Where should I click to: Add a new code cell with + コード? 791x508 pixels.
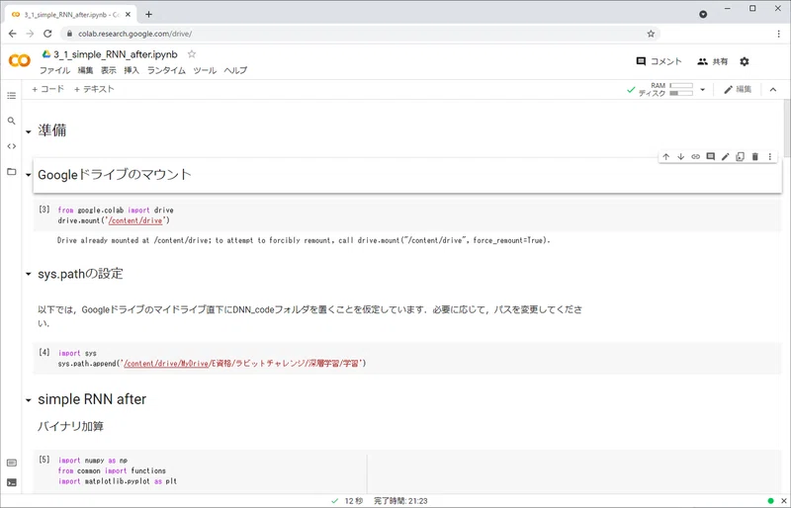[x=47, y=89]
